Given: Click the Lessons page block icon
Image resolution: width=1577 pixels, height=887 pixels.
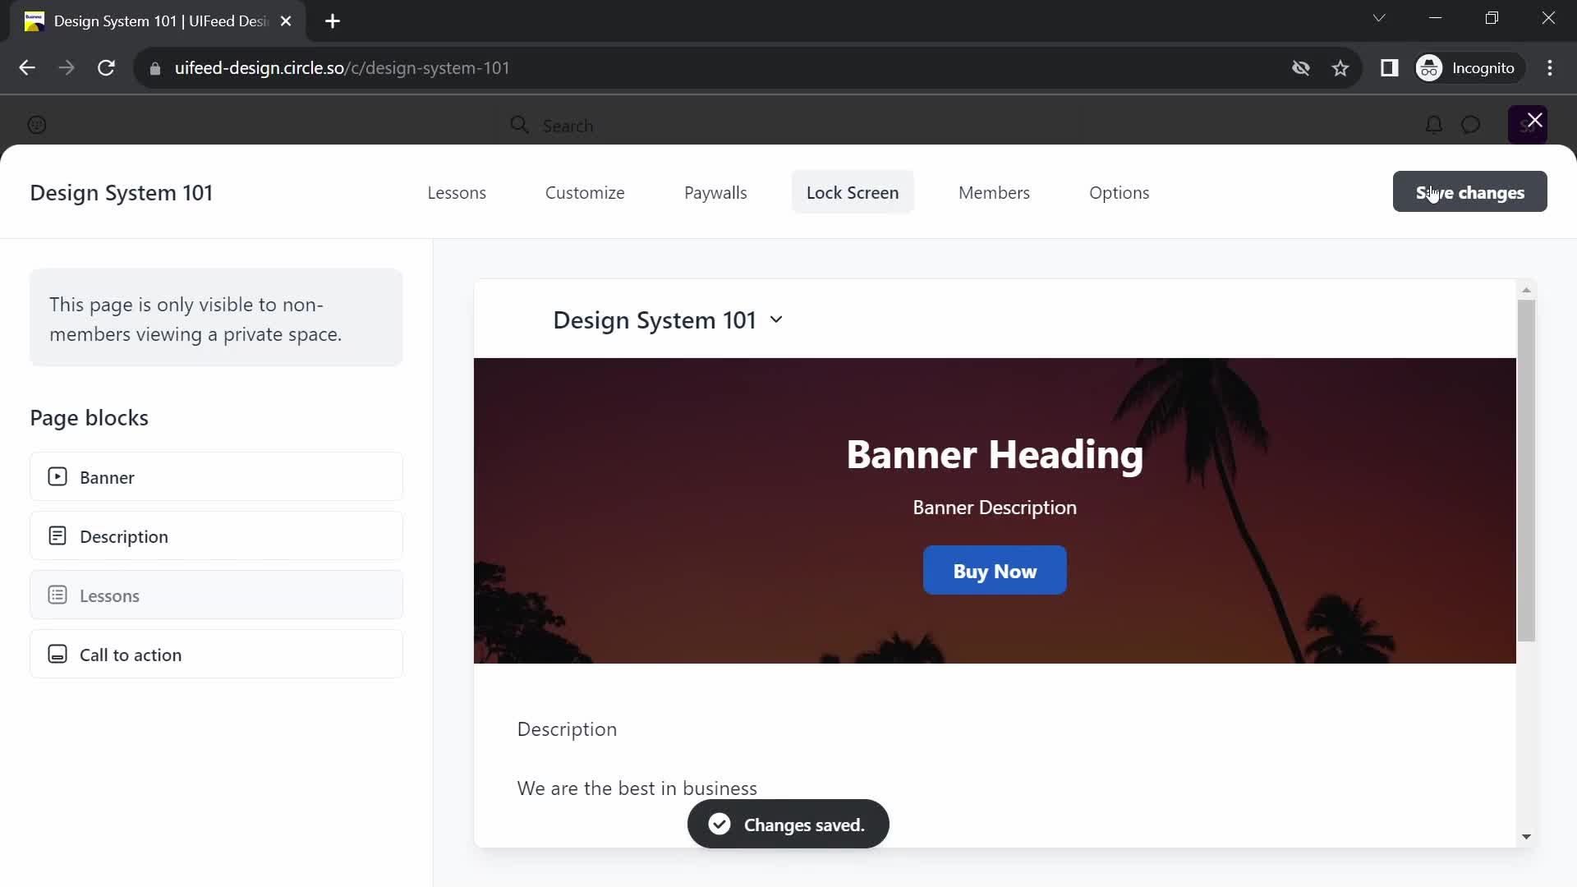Looking at the screenshot, I should [57, 595].
